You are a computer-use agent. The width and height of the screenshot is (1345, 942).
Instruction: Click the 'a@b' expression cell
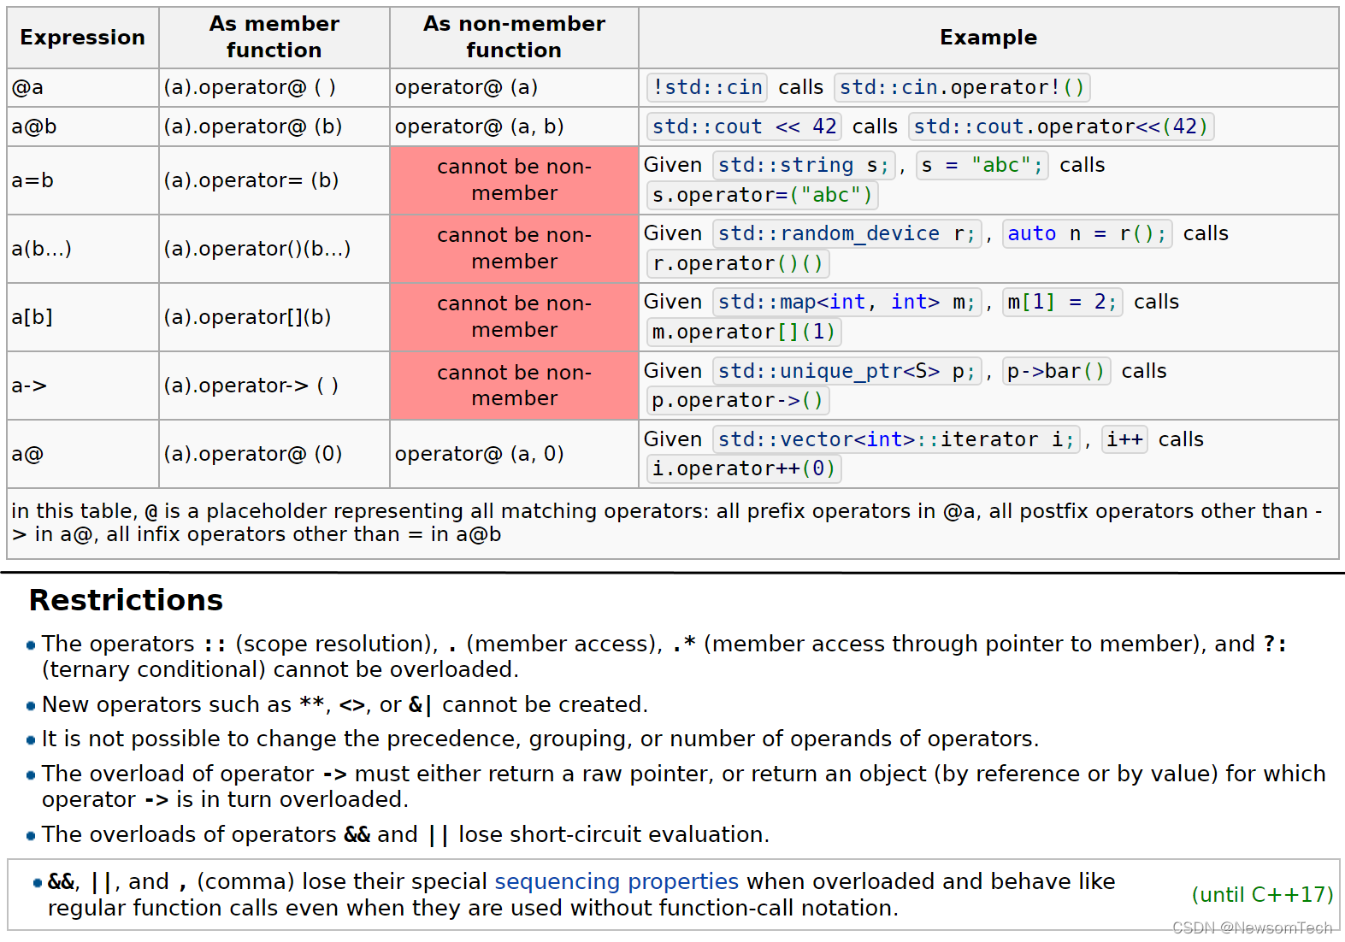[x=83, y=127]
